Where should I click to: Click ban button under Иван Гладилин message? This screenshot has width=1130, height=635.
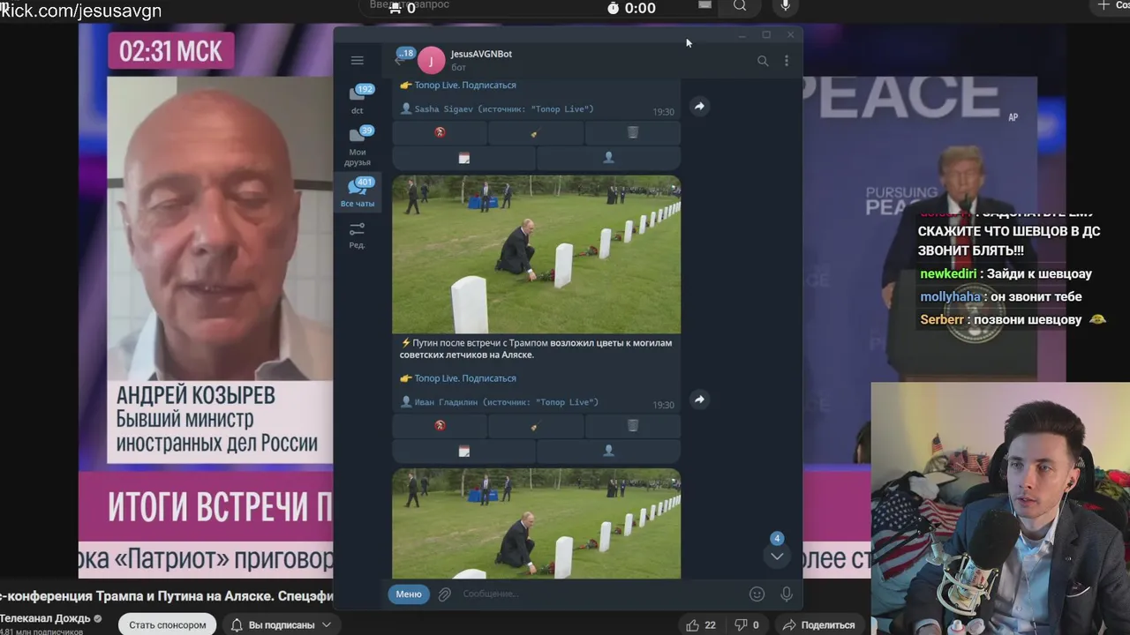tap(440, 425)
